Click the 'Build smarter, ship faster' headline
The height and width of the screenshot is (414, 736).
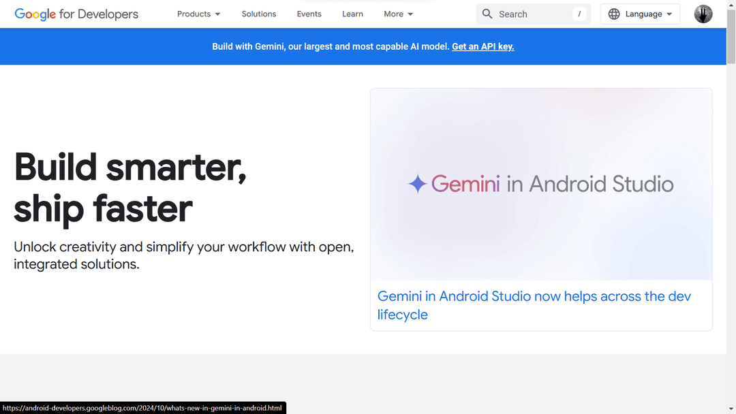click(x=129, y=187)
